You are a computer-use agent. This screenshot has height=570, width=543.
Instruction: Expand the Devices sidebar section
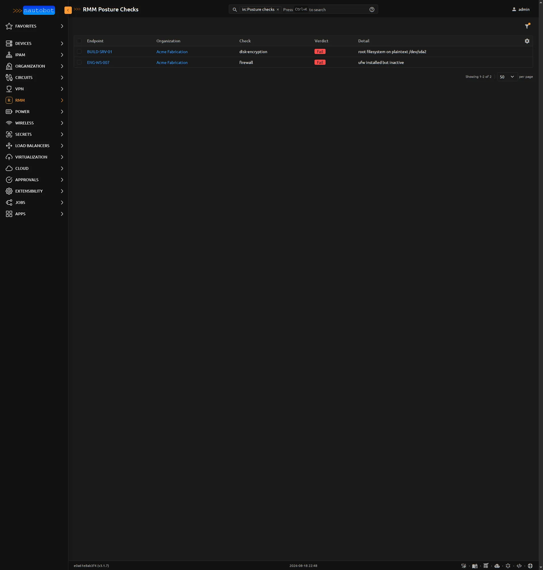[34, 43]
